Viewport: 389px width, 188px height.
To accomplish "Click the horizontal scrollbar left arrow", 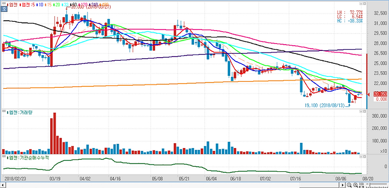I will point(3,185).
